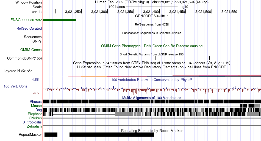Click the Rhesus alignment row label
The image size is (261, 141).
tap(36, 101)
